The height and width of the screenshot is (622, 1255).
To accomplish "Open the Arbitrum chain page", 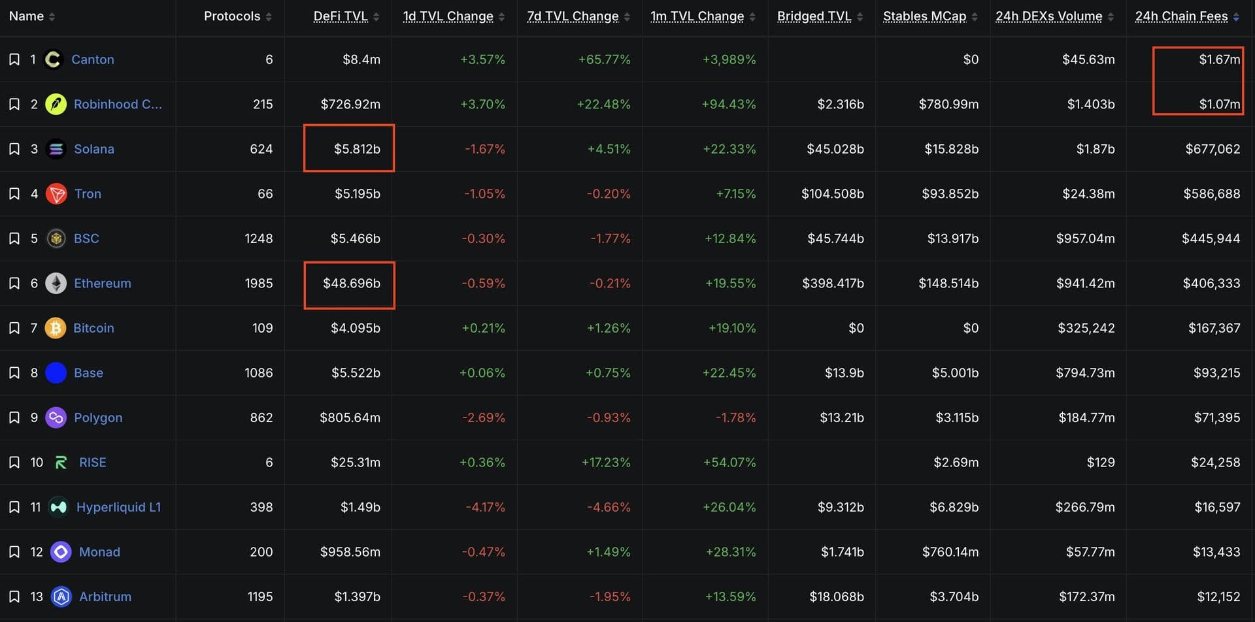I will (105, 597).
